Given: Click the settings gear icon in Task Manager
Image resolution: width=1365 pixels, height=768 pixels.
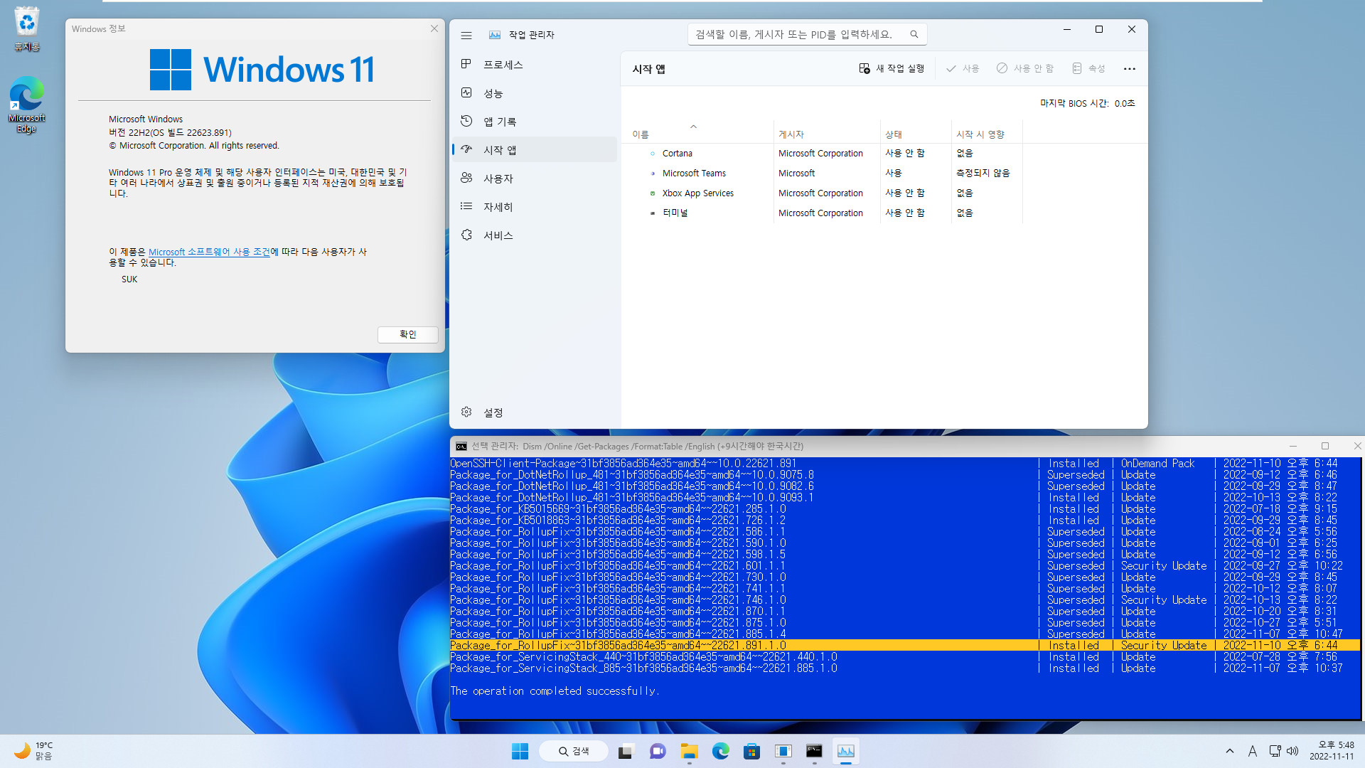Looking at the screenshot, I should (x=466, y=412).
